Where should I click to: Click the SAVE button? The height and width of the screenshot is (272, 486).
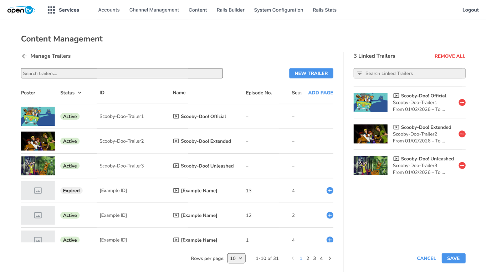tap(453, 258)
